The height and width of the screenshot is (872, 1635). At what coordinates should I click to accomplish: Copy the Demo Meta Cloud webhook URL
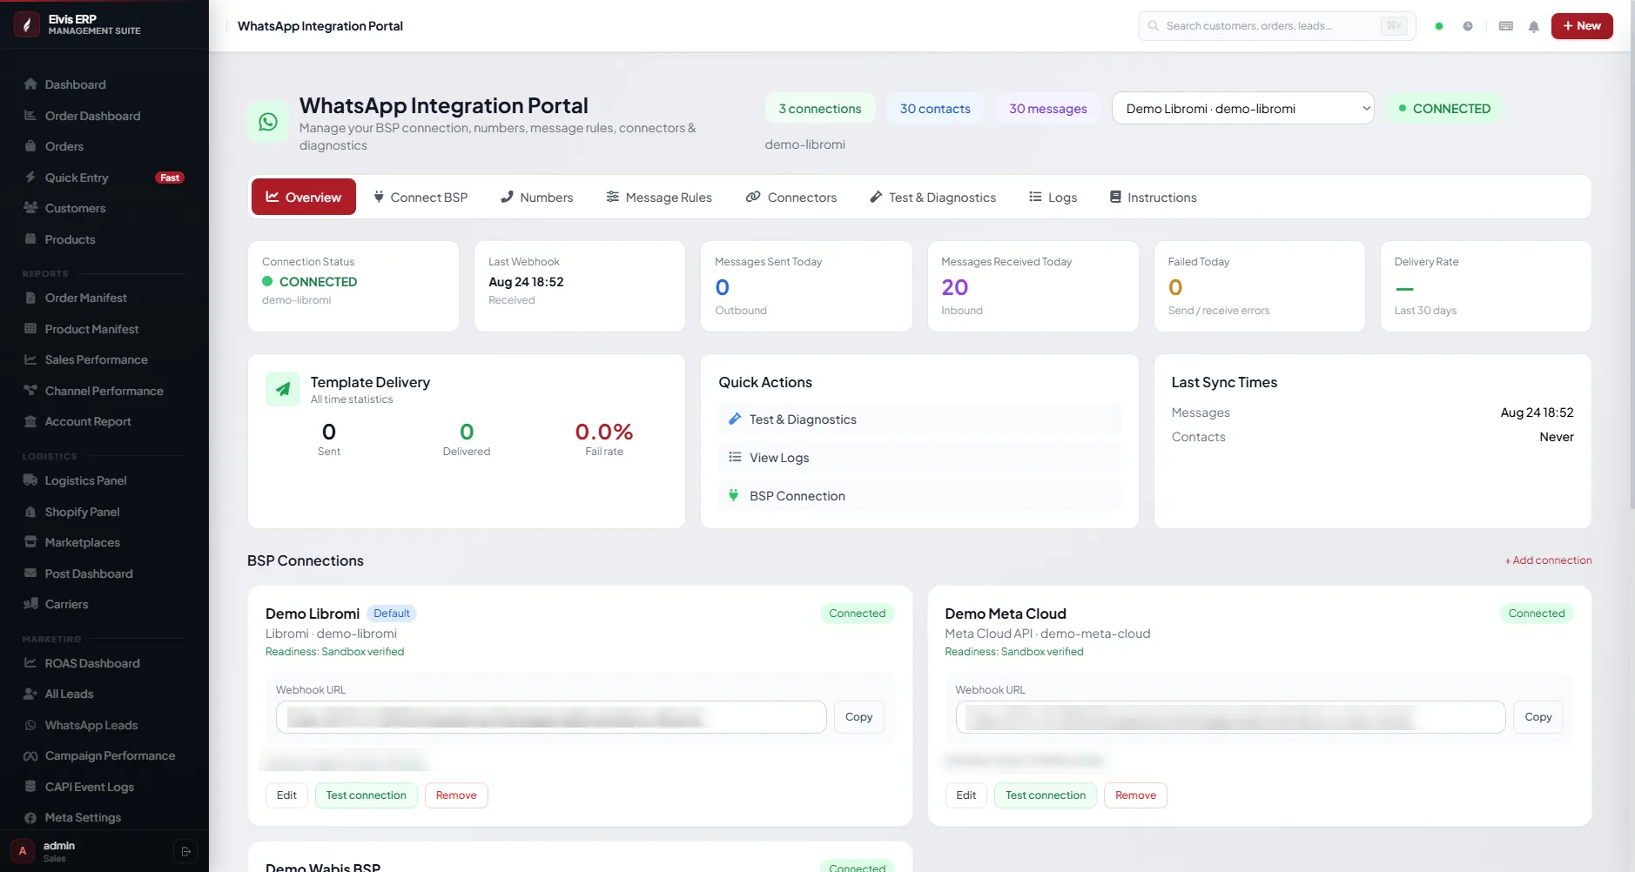[x=1538, y=717]
